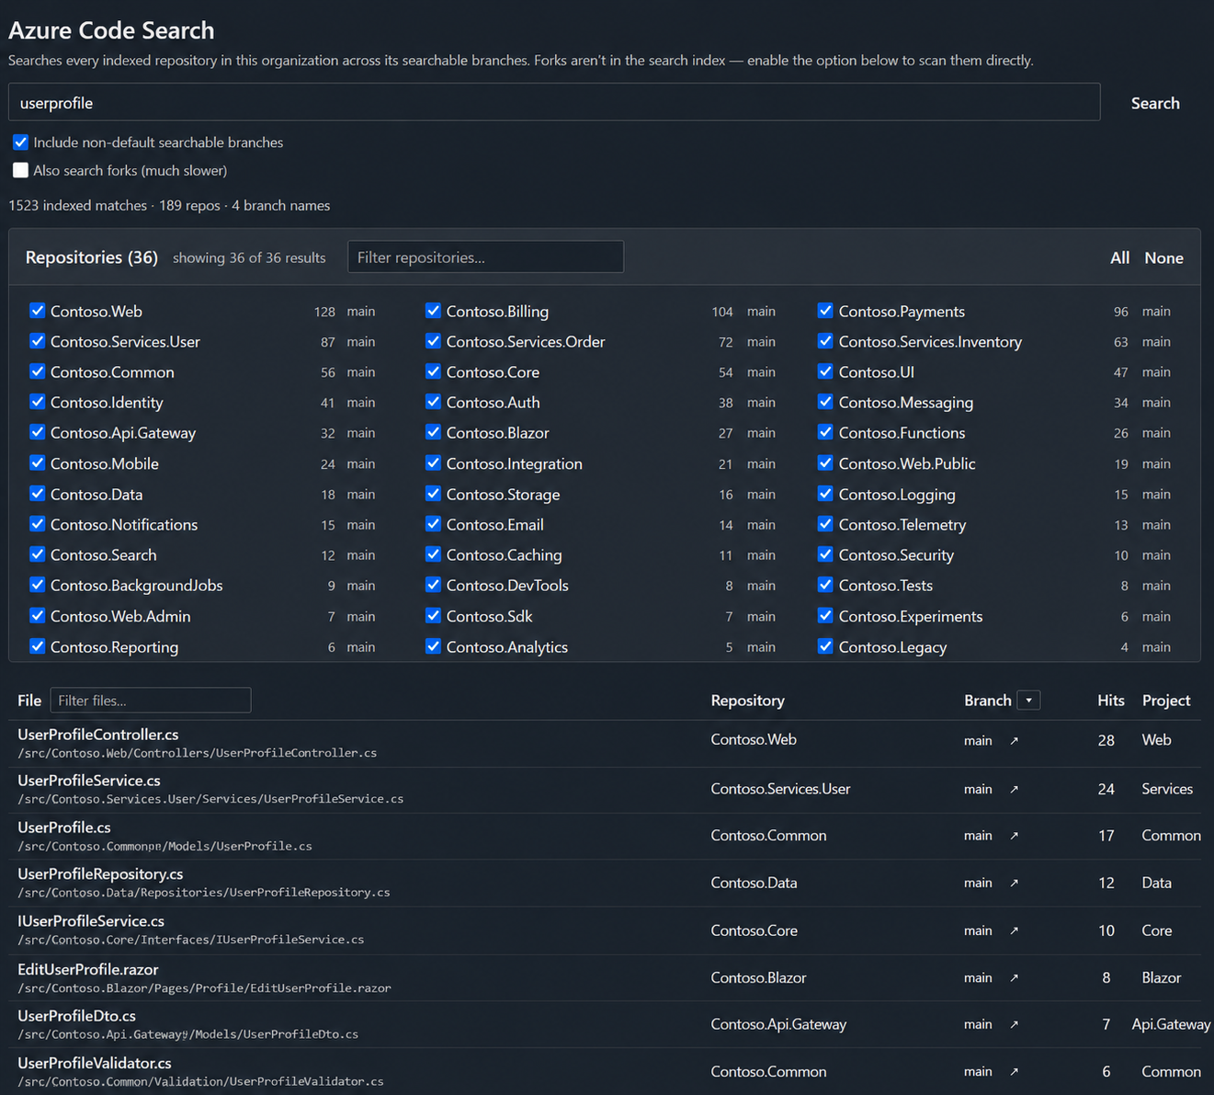Viewport: 1214px width, 1095px height.
Task: Select Contoso.Web.Admin repository label
Action: pos(120,617)
